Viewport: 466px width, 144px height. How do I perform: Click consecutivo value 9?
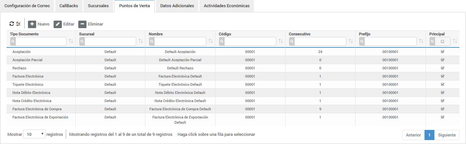pyautogui.click(x=320, y=109)
